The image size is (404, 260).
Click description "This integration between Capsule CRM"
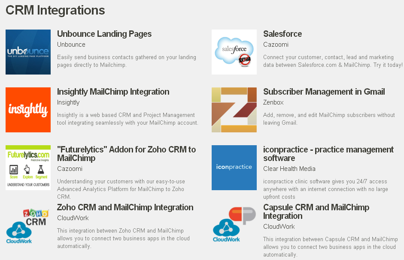[331, 247]
